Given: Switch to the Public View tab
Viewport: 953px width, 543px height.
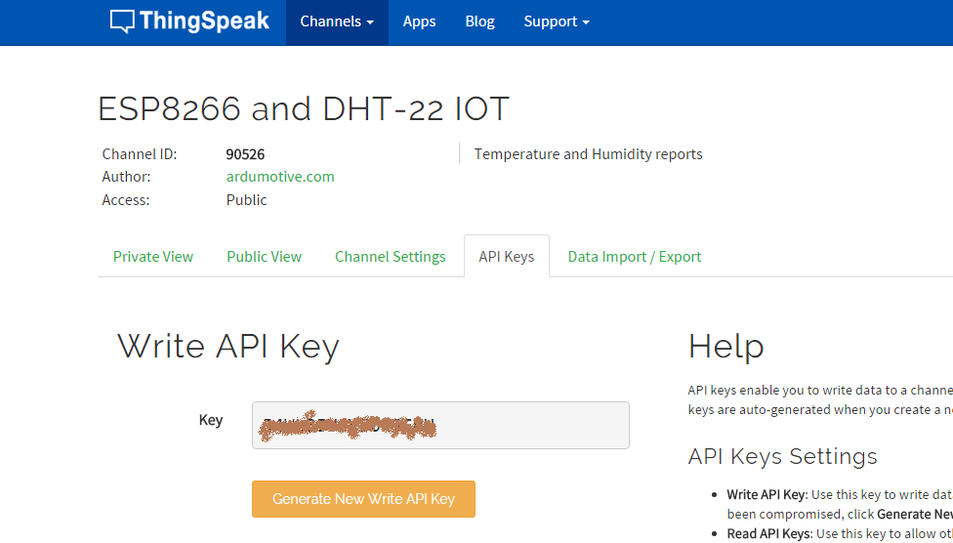Looking at the screenshot, I should coord(264,257).
